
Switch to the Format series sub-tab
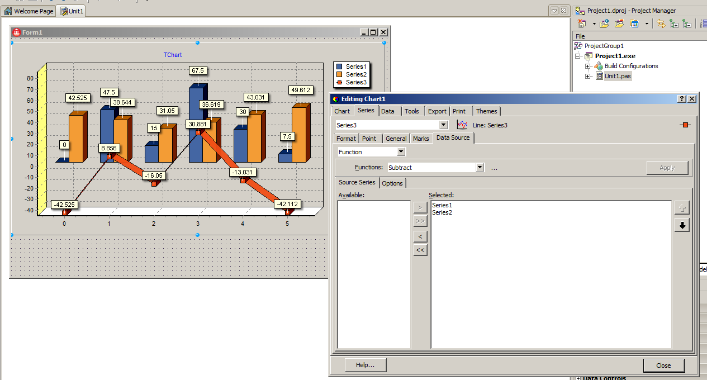click(x=346, y=138)
